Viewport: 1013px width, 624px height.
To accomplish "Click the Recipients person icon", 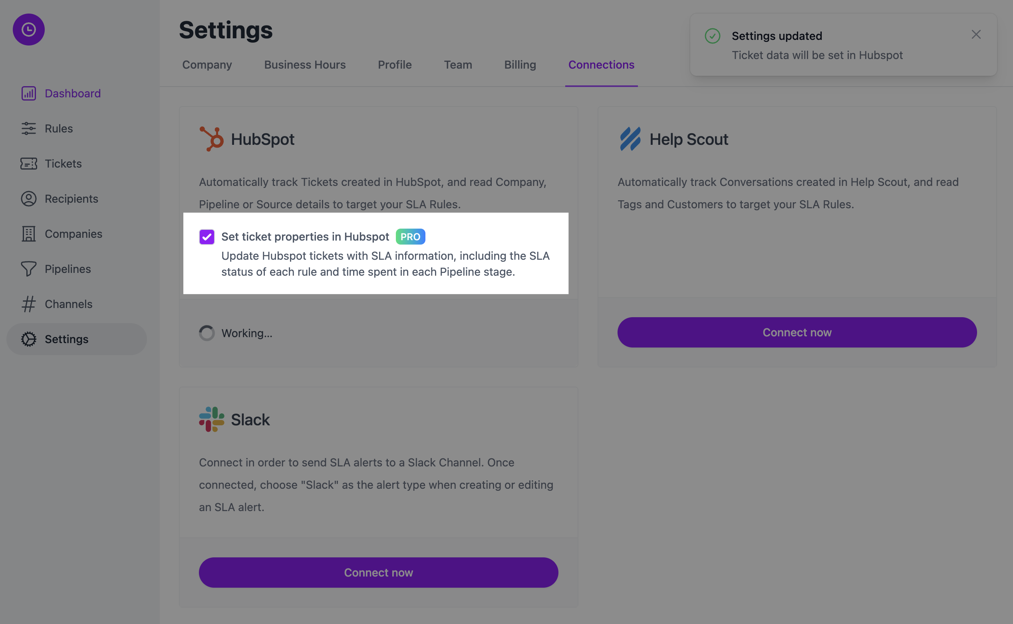I will pos(28,199).
